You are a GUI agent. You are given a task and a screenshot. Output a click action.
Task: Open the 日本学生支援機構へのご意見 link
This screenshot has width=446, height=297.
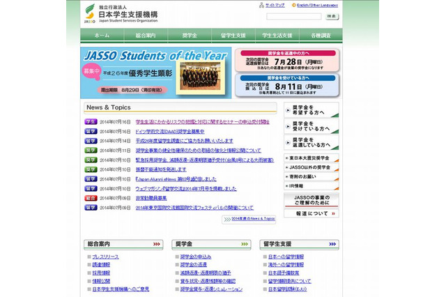point(121,289)
